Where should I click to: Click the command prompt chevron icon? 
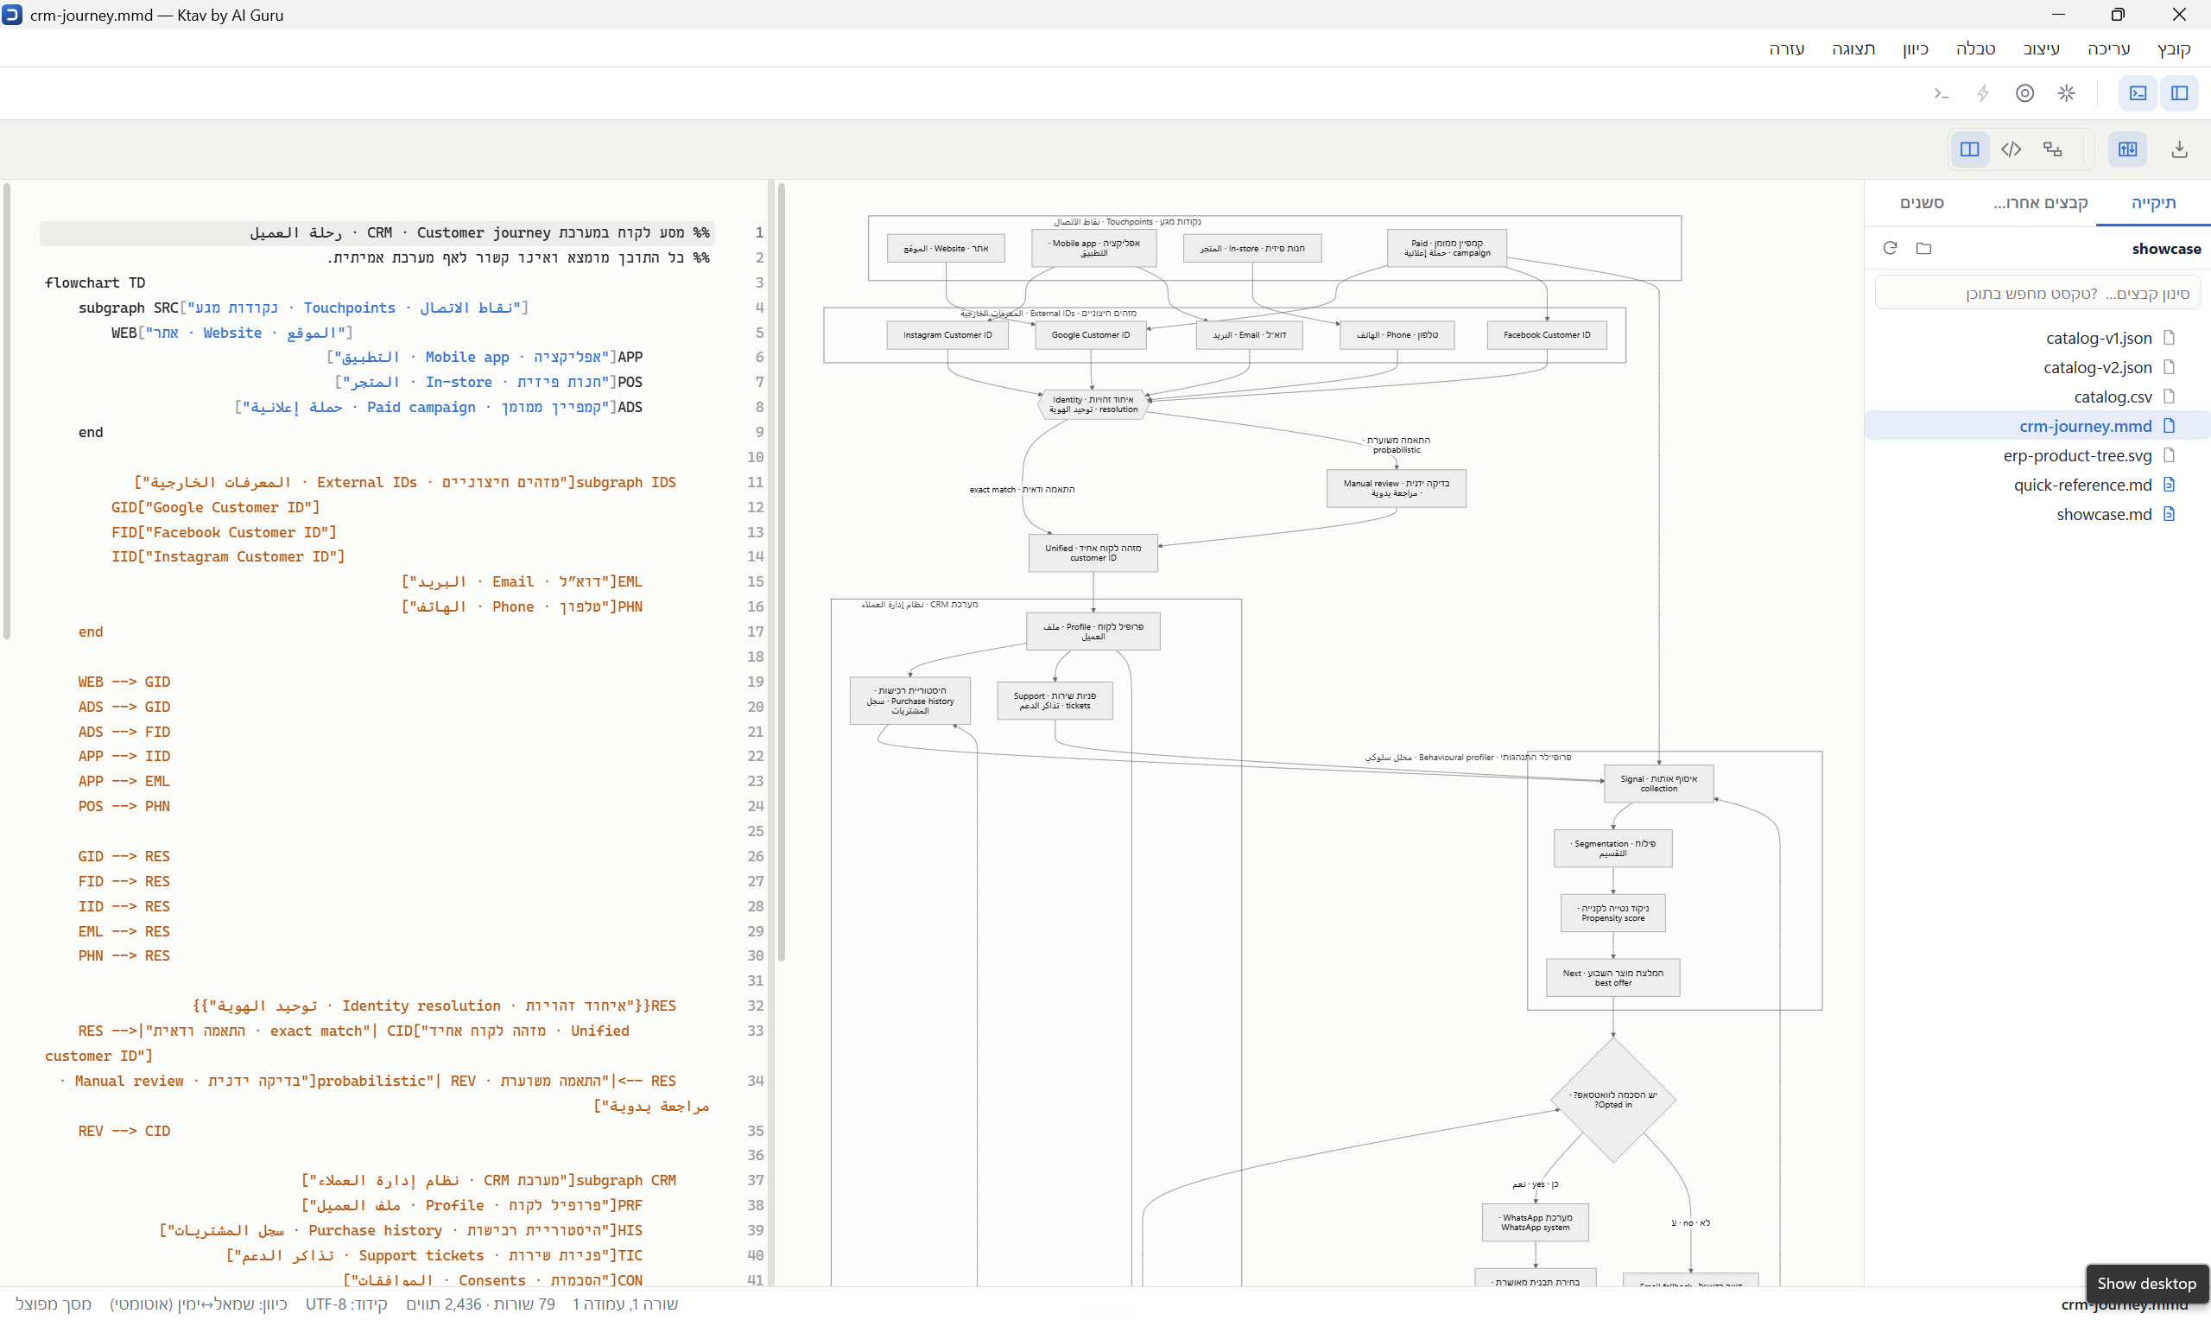click(1941, 93)
